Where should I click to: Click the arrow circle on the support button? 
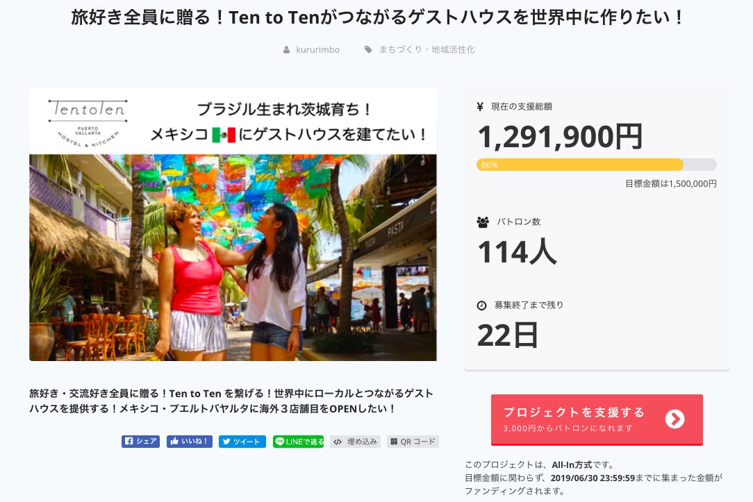[675, 419]
